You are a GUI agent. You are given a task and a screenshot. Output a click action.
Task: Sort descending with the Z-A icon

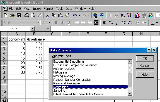(129, 15)
